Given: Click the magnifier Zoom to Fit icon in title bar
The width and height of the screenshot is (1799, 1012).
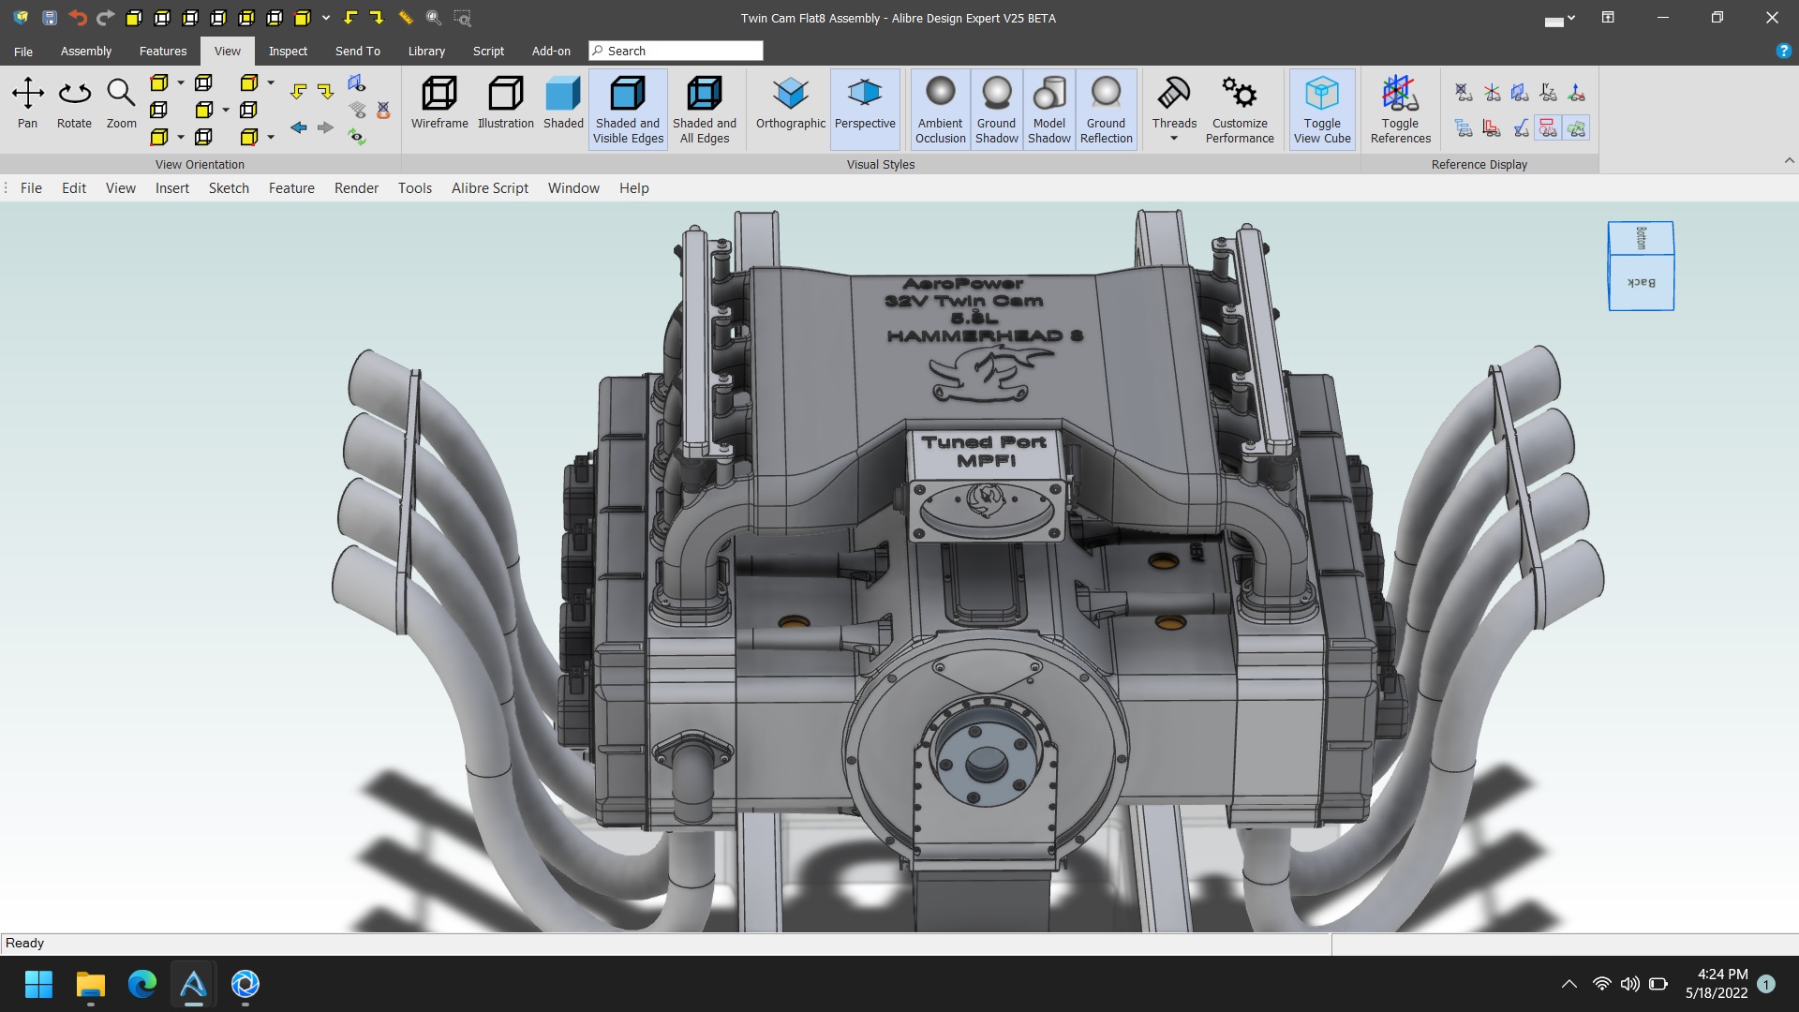Looking at the screenshot, I should [x=433, y=18].
